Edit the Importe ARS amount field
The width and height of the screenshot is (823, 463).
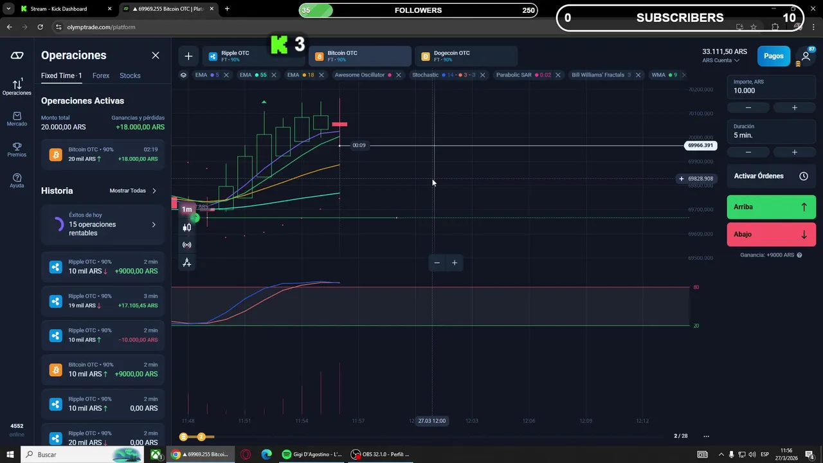tap(772, 87)
